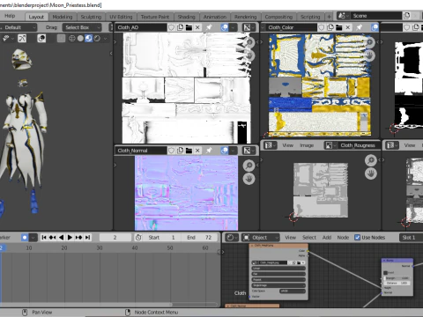Unlink the Cloth_Color image with X
This screenshot has width=423, height=317.
(348, 27)
